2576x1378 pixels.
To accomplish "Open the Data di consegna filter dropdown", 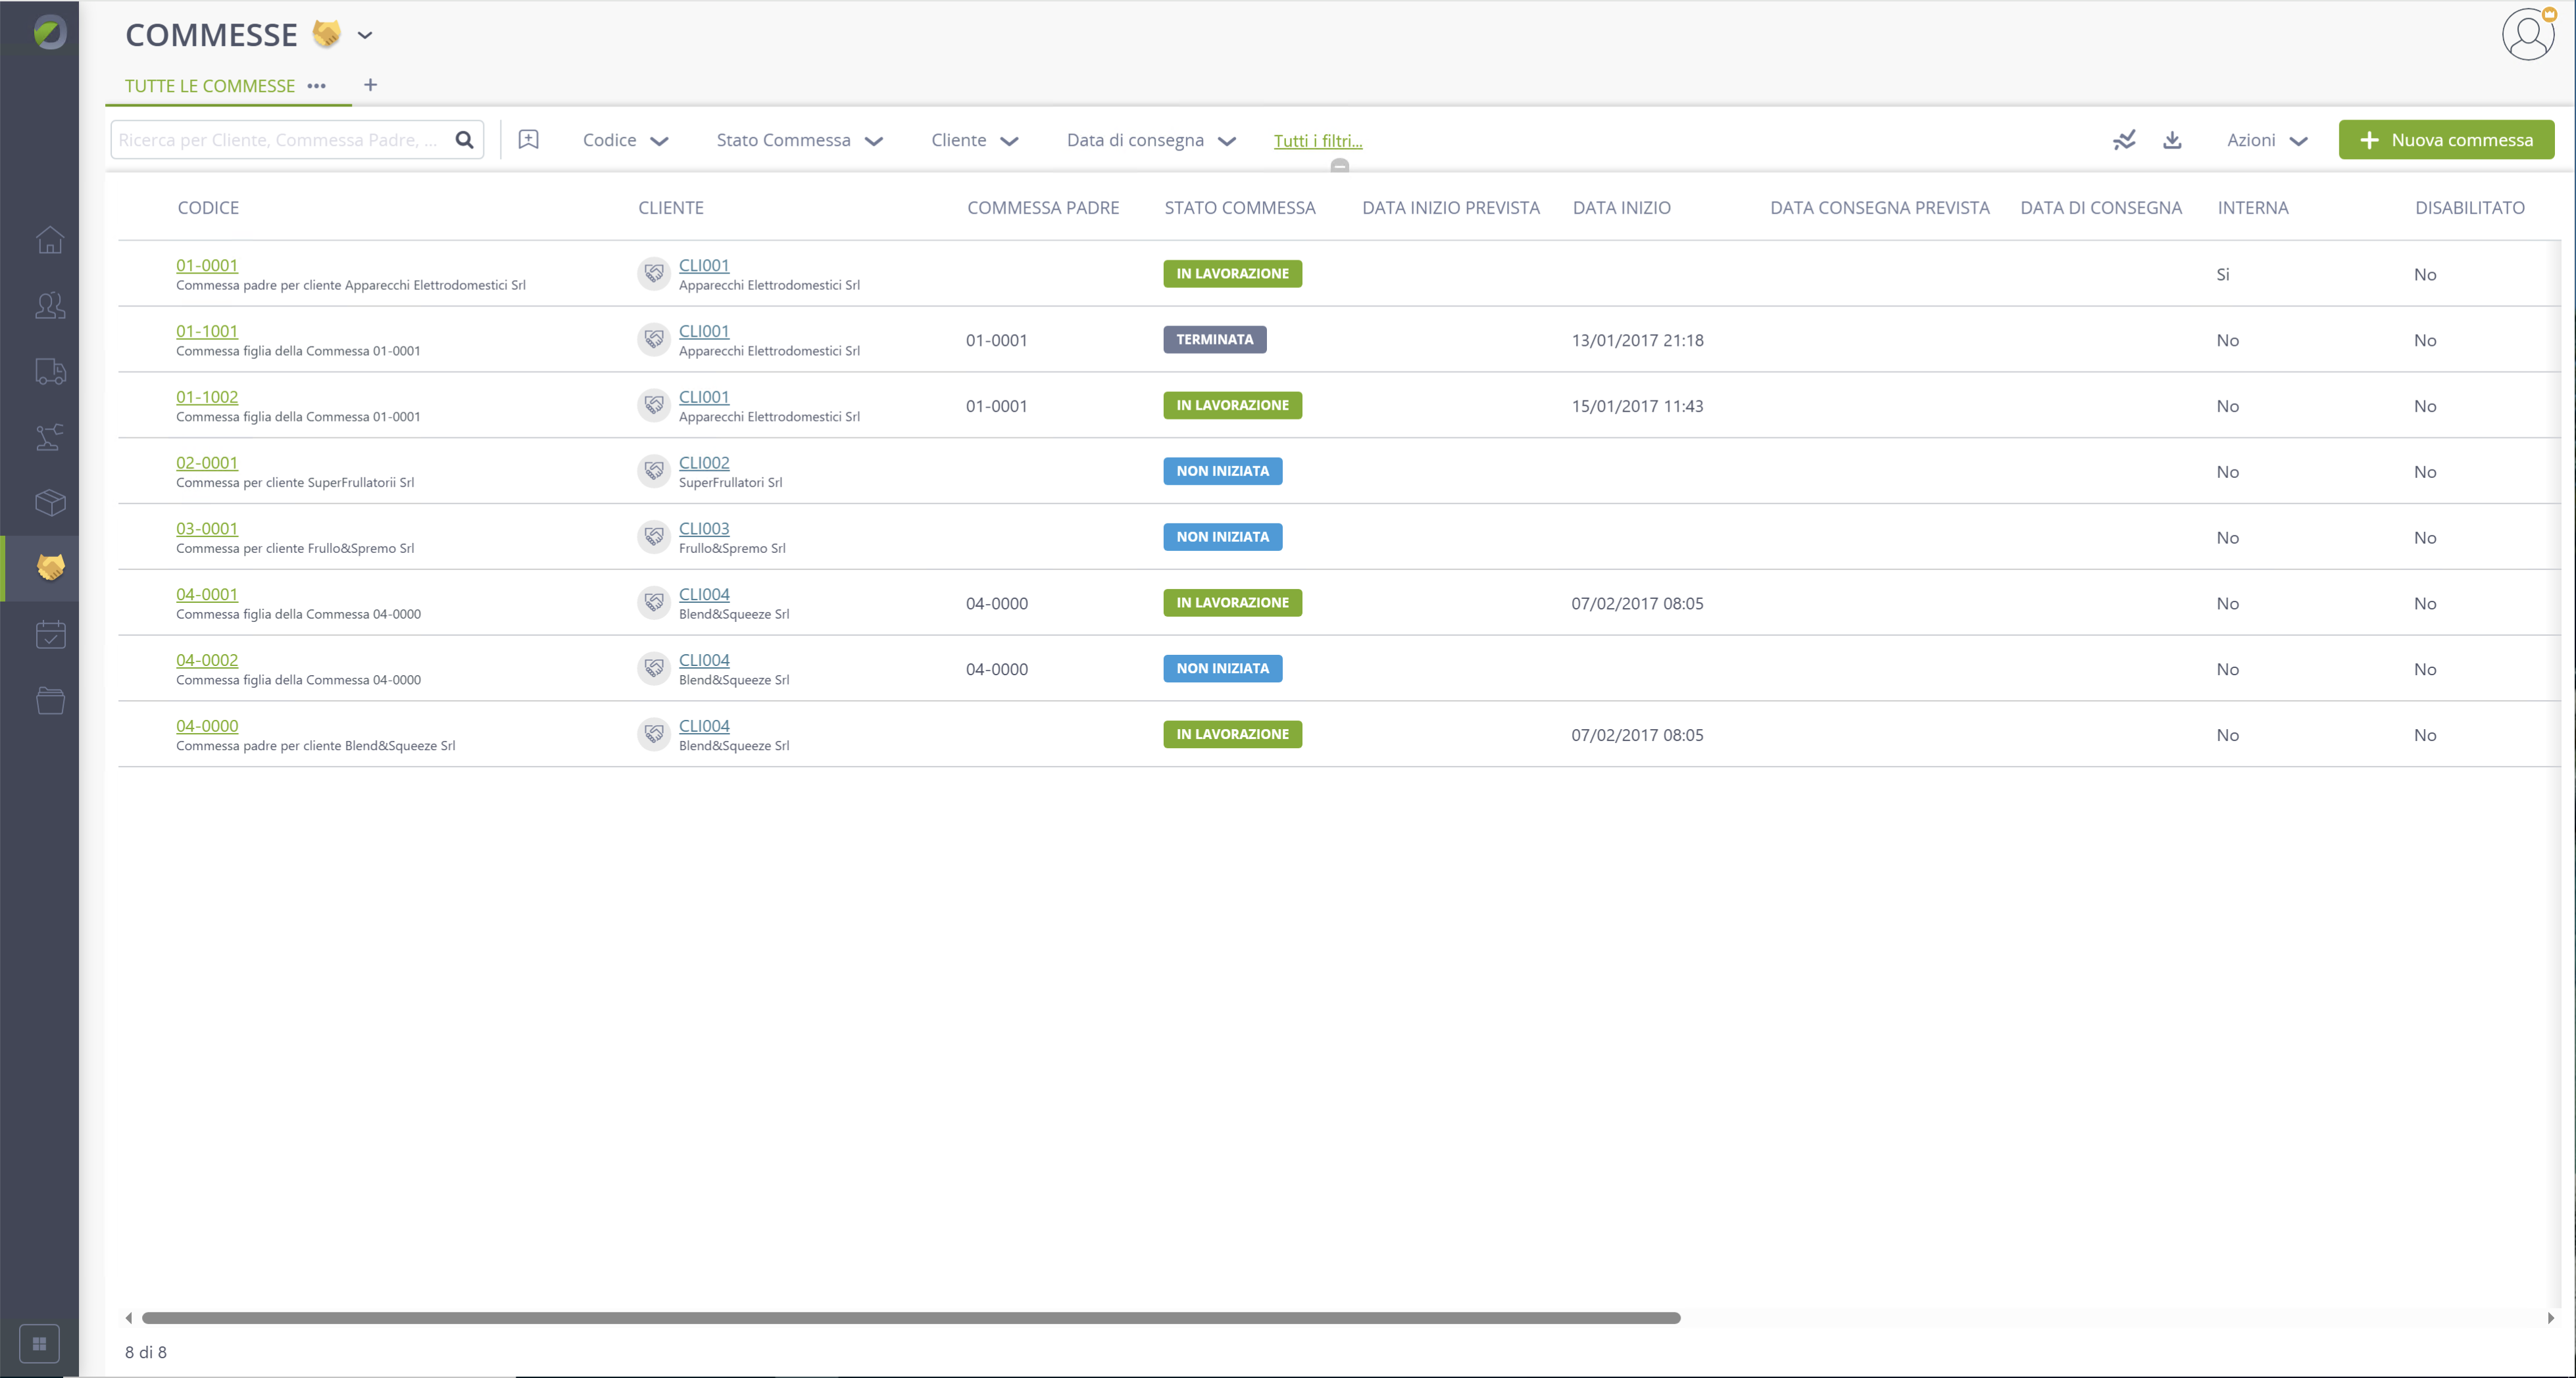I will (1151, 140).
